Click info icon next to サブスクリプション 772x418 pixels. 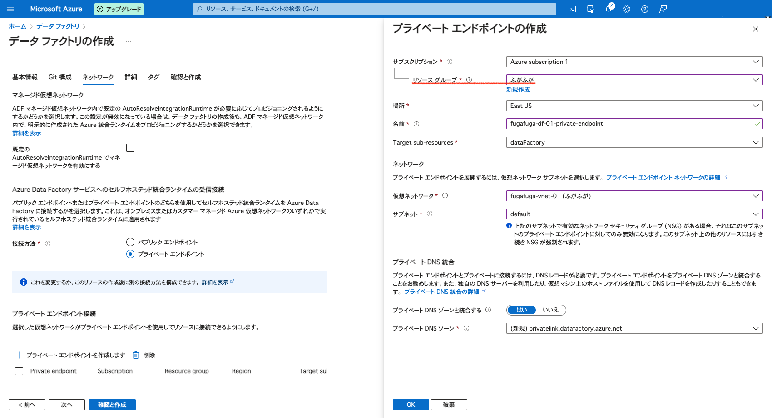click(450, 62)
